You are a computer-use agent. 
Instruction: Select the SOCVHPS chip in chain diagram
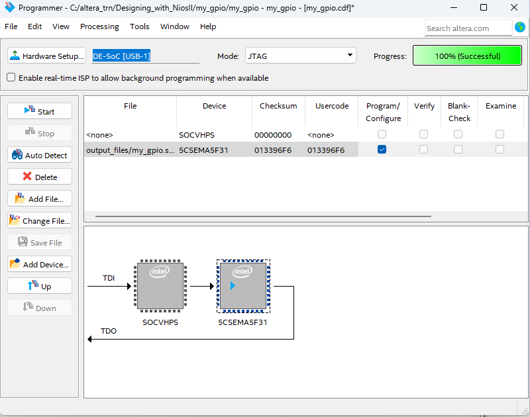point(160,286)
